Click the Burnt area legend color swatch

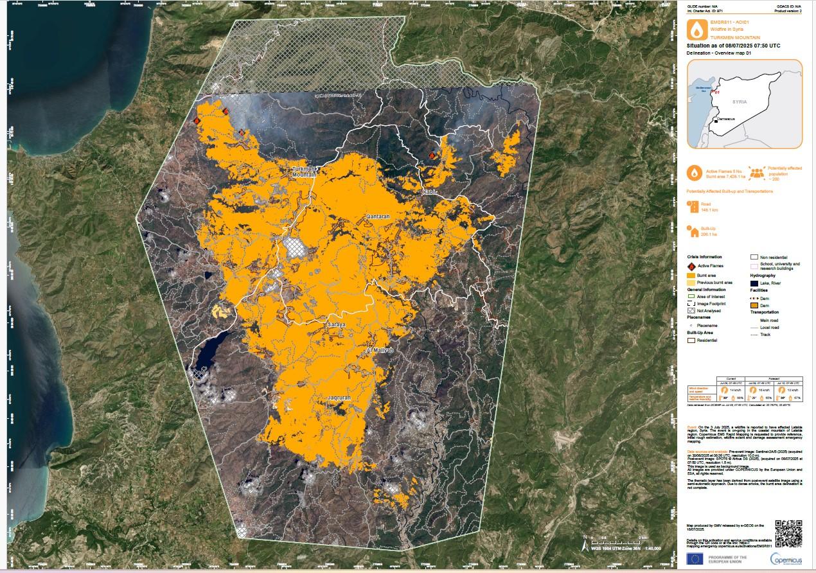pos(691,275)
